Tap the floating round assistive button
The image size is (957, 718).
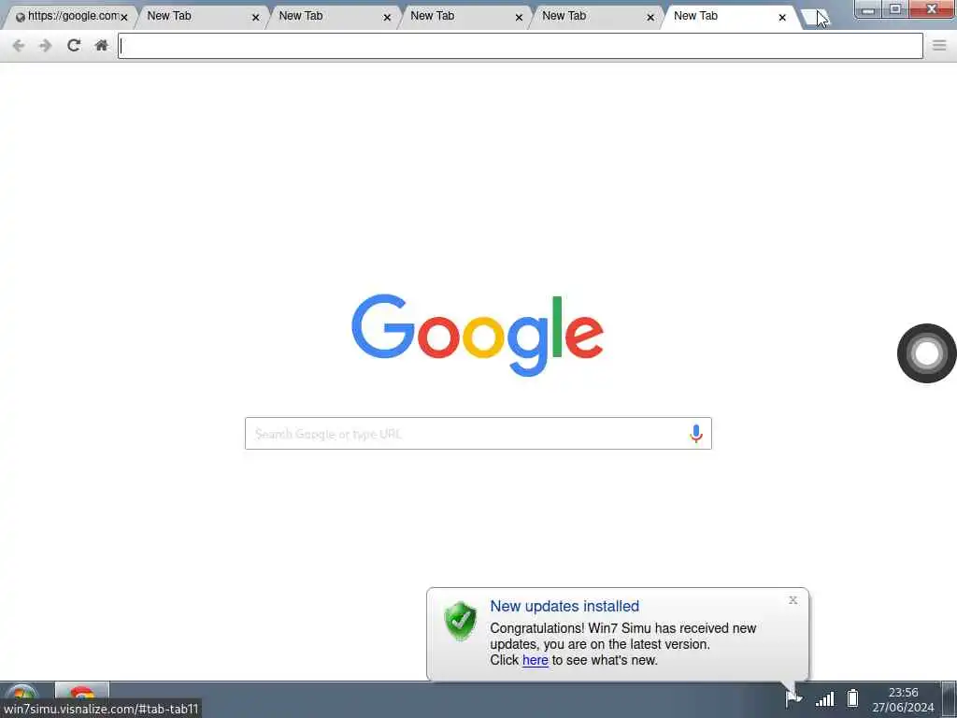pos(926,353)
